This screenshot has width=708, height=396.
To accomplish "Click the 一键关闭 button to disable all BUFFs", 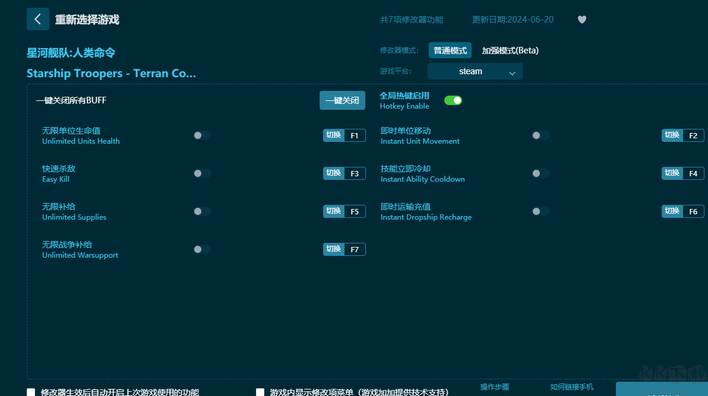I will click(x=342, y=100).
